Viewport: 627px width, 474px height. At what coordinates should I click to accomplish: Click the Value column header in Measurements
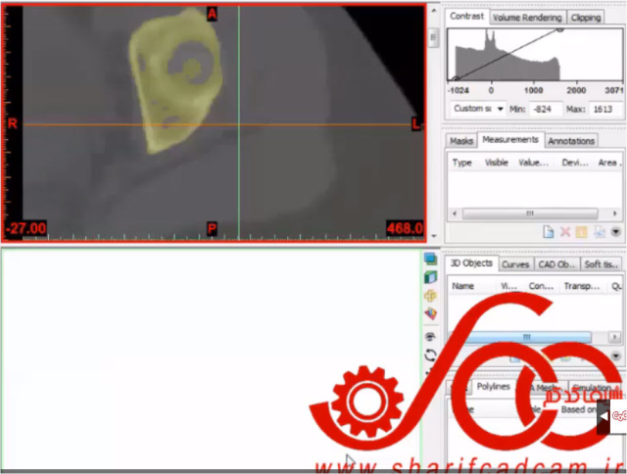(533, 163)
